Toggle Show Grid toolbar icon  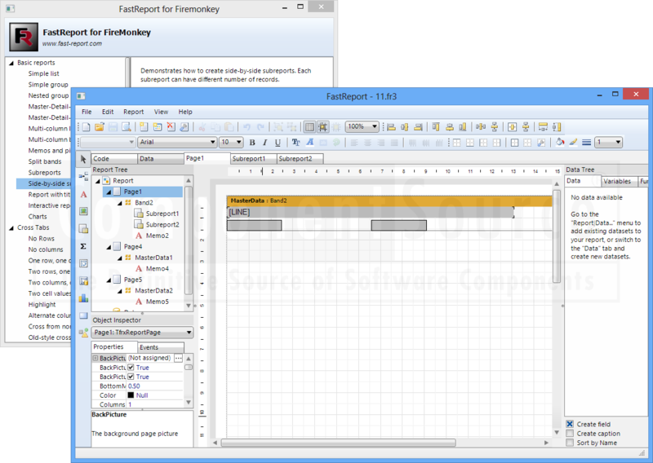[x=309, y=127]
